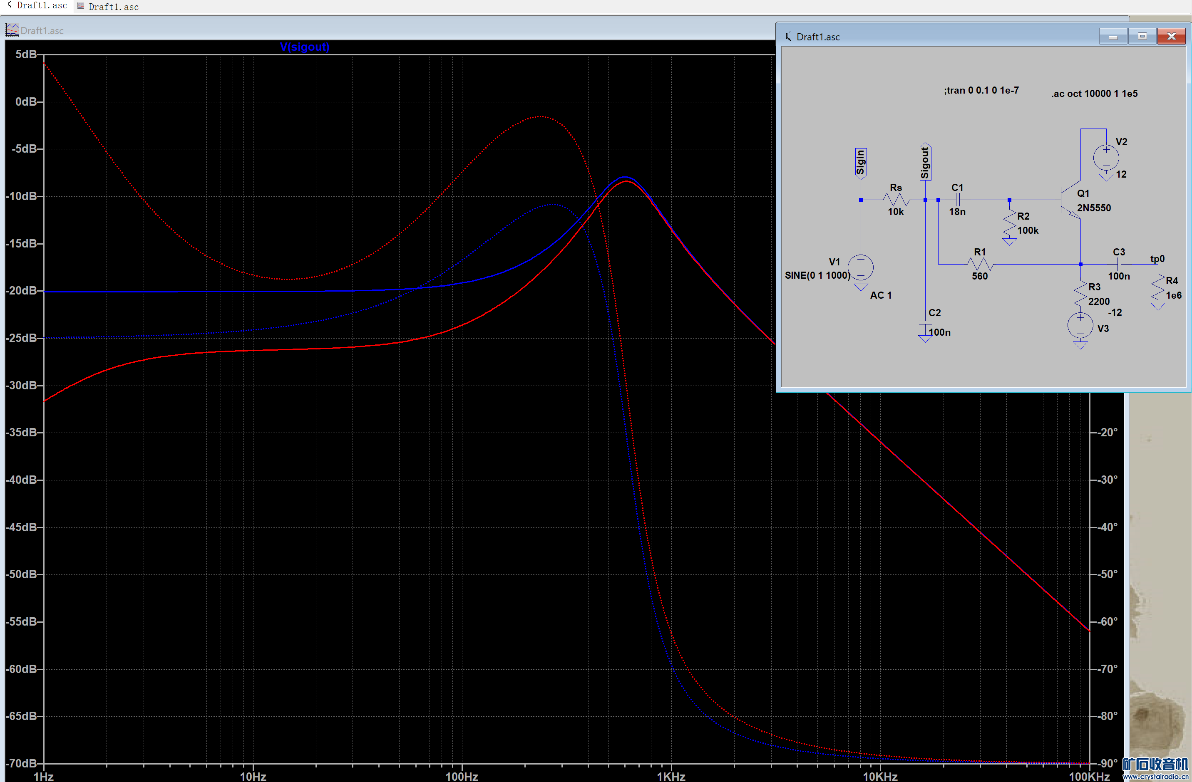Switch to the second Draft1.asc waveform tab
1192x782 pixels.
[108, 7]
